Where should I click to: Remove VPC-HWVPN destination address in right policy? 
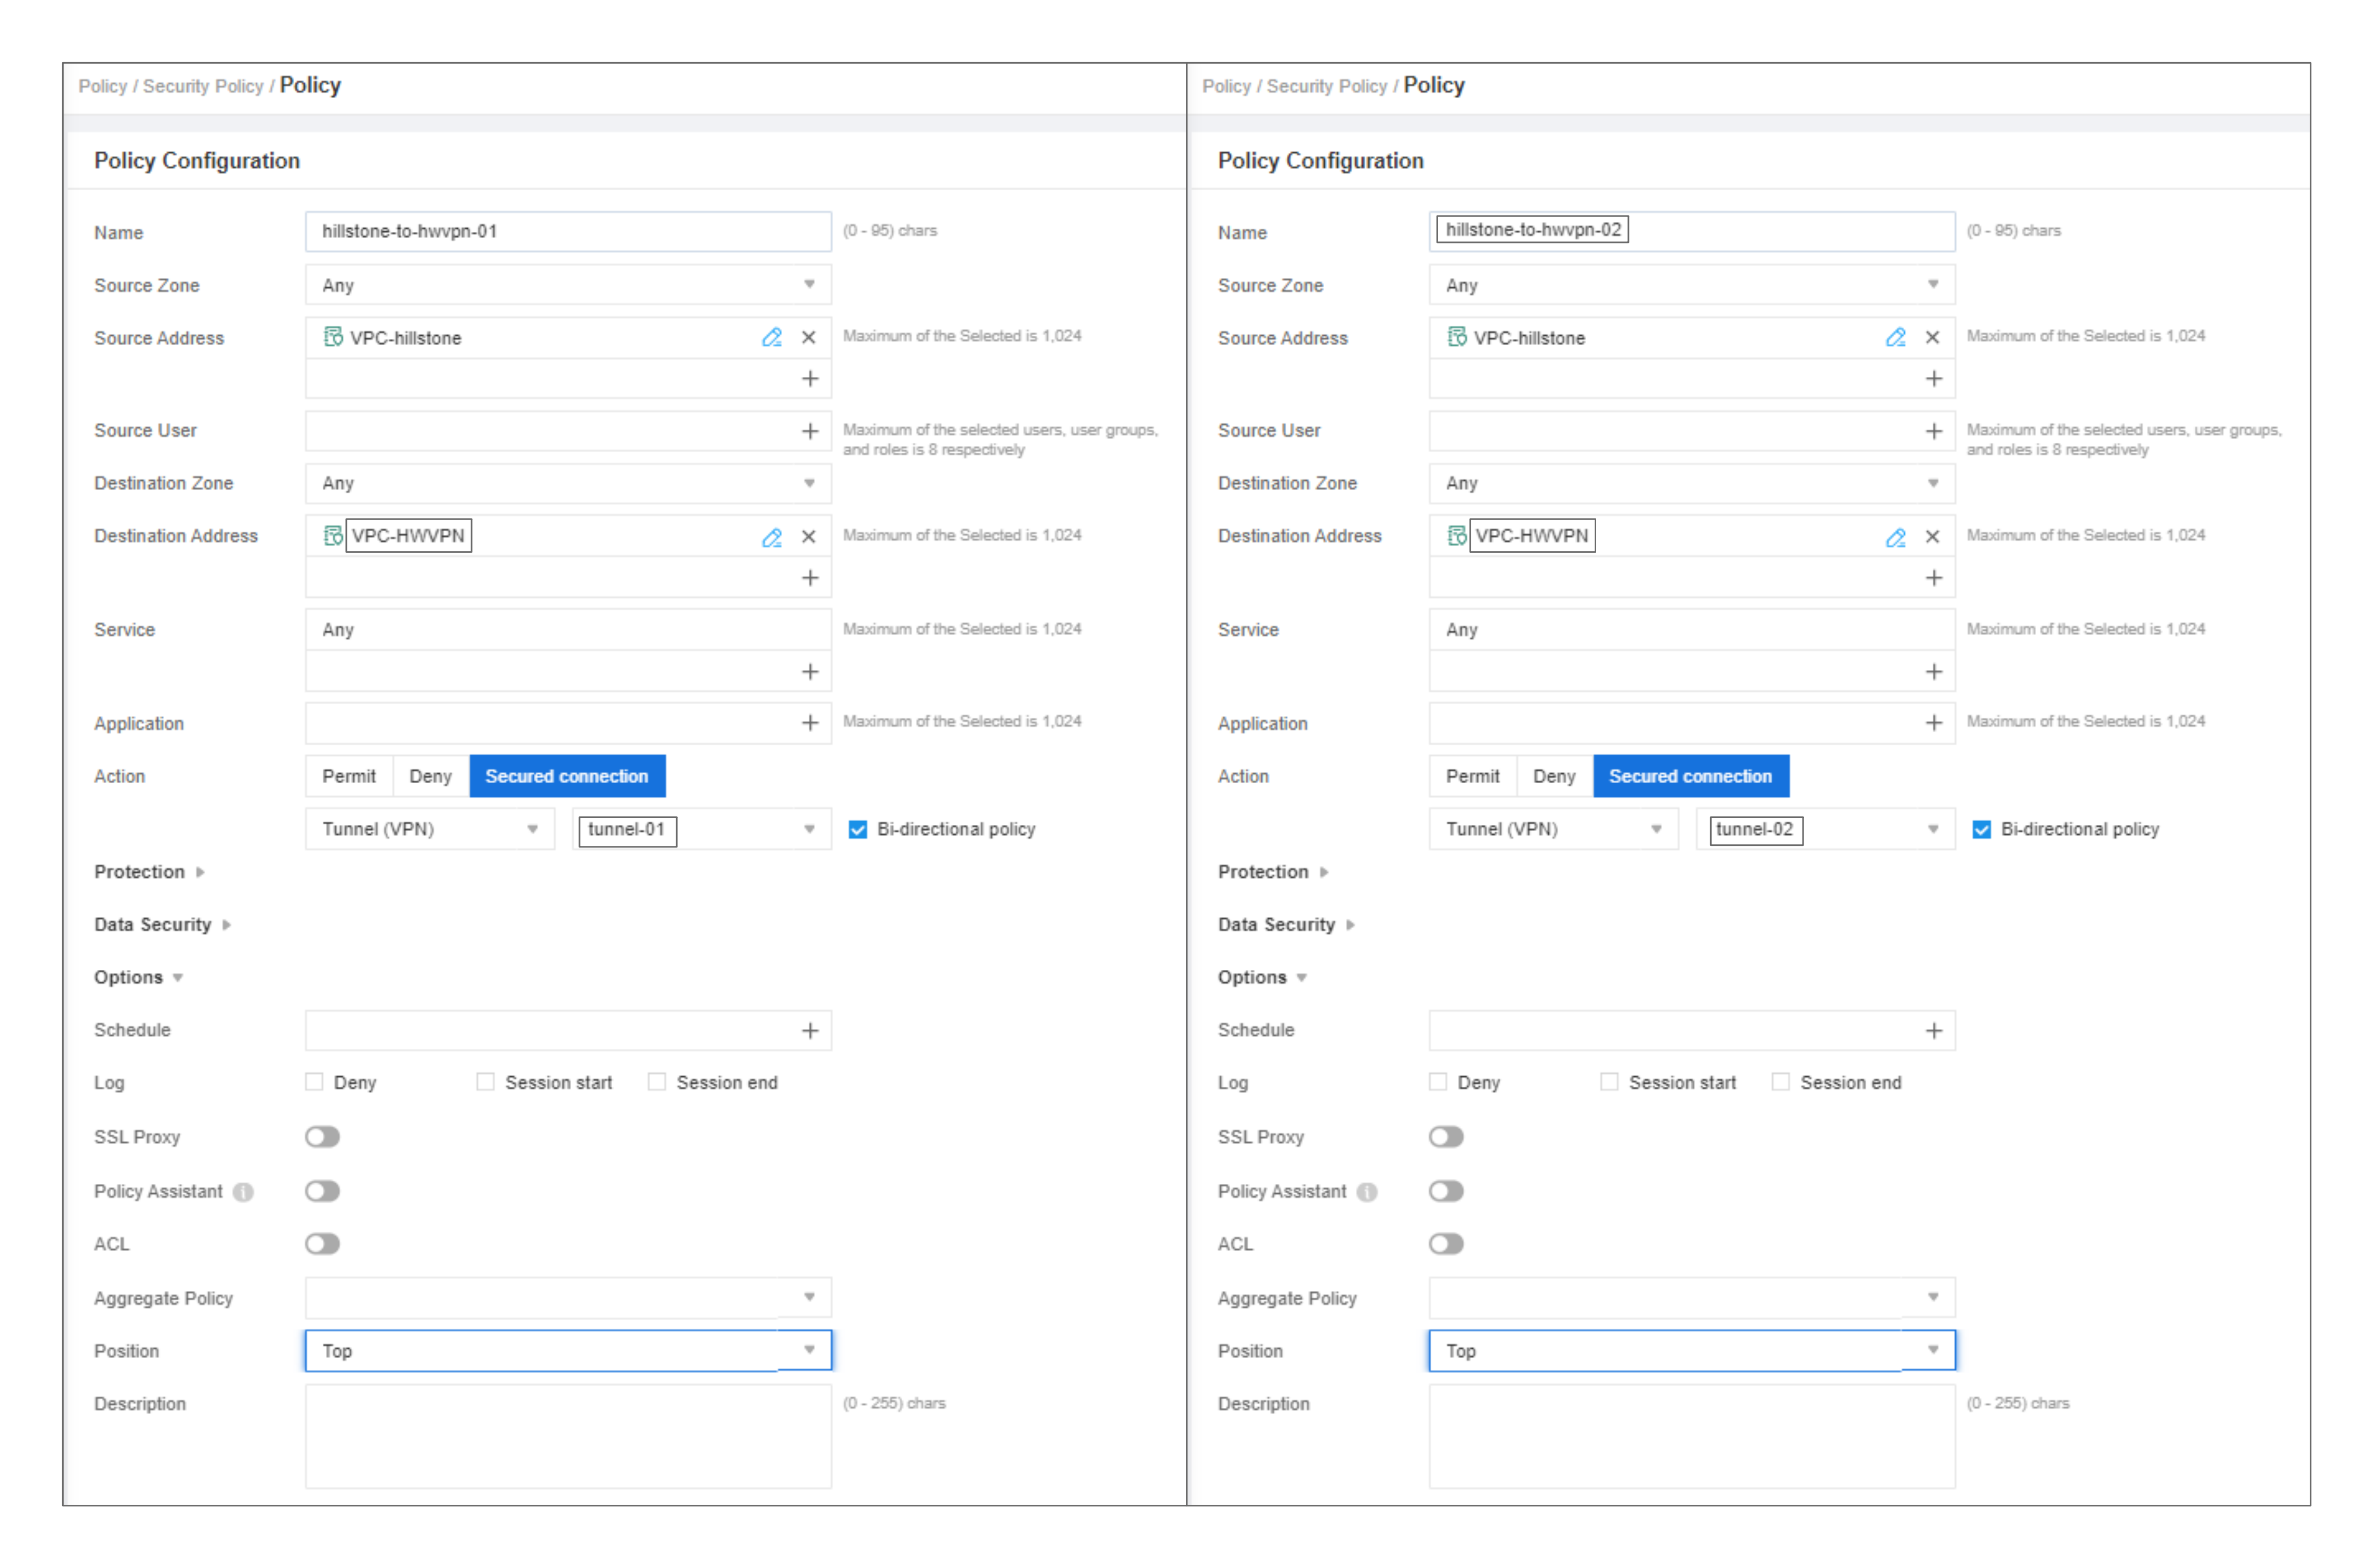click(x=1932, y=538)
